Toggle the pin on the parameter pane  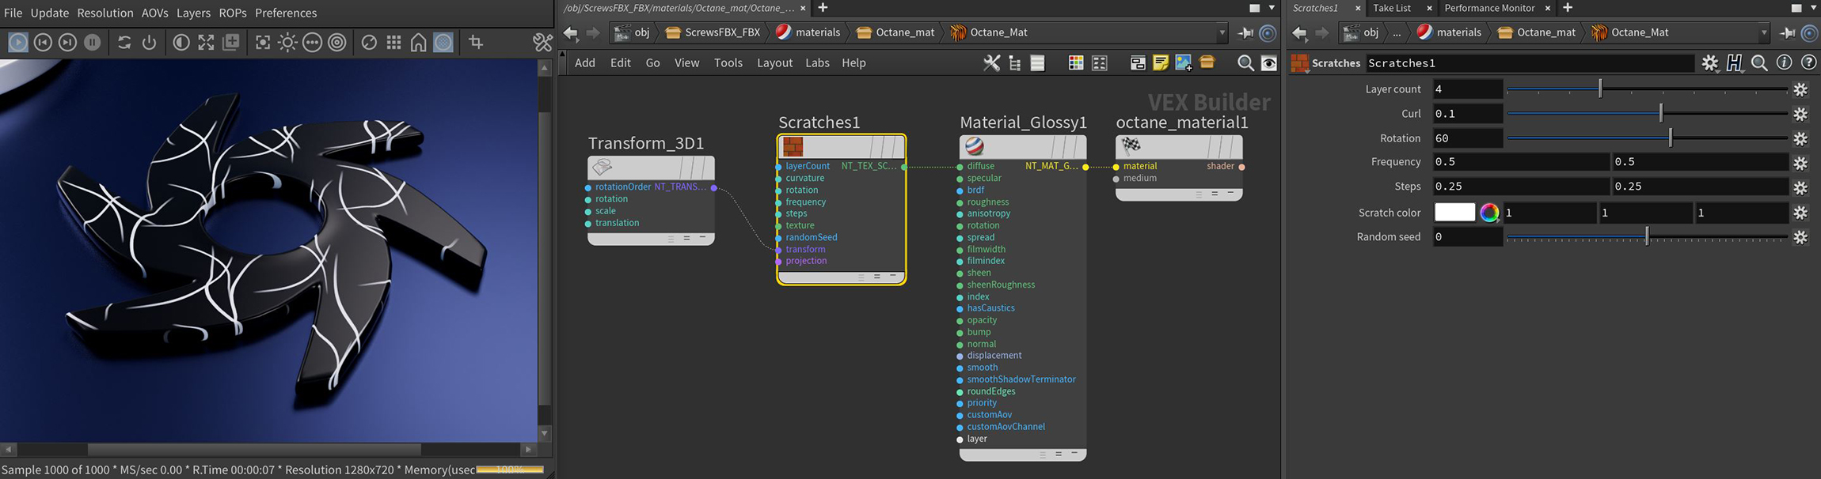(1788, 32)
